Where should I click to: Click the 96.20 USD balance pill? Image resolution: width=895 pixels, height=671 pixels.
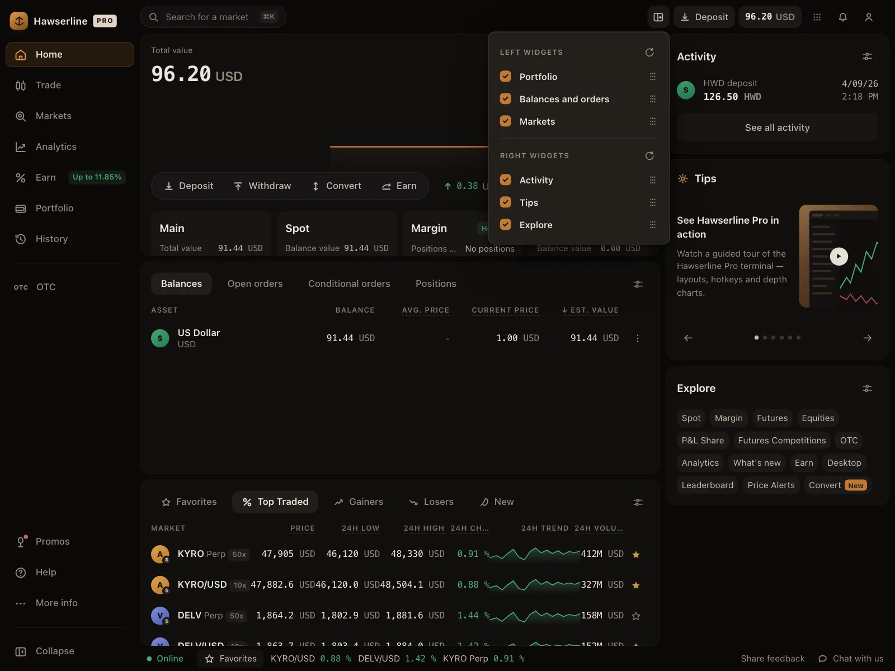click(770, 17)
